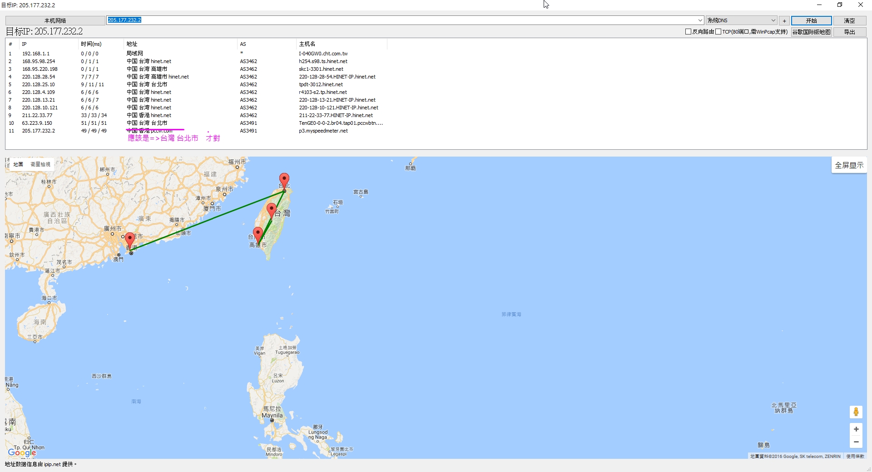Click the 厦門市 city label on map
Image resolution: width=872 pixels, height=472 pixels.
[x=212, y=209]
